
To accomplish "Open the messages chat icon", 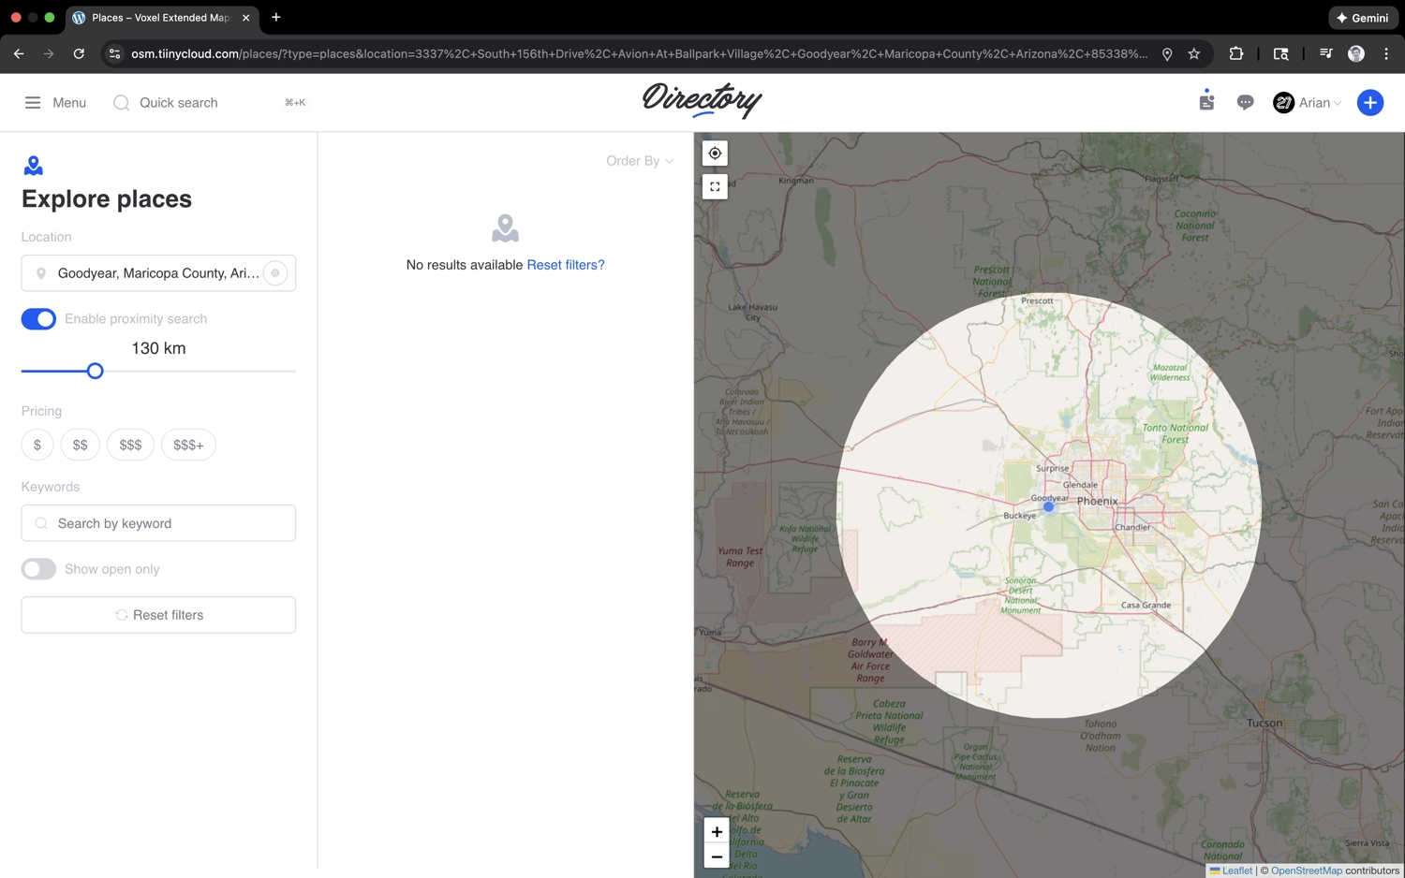I will (1245, 103).
